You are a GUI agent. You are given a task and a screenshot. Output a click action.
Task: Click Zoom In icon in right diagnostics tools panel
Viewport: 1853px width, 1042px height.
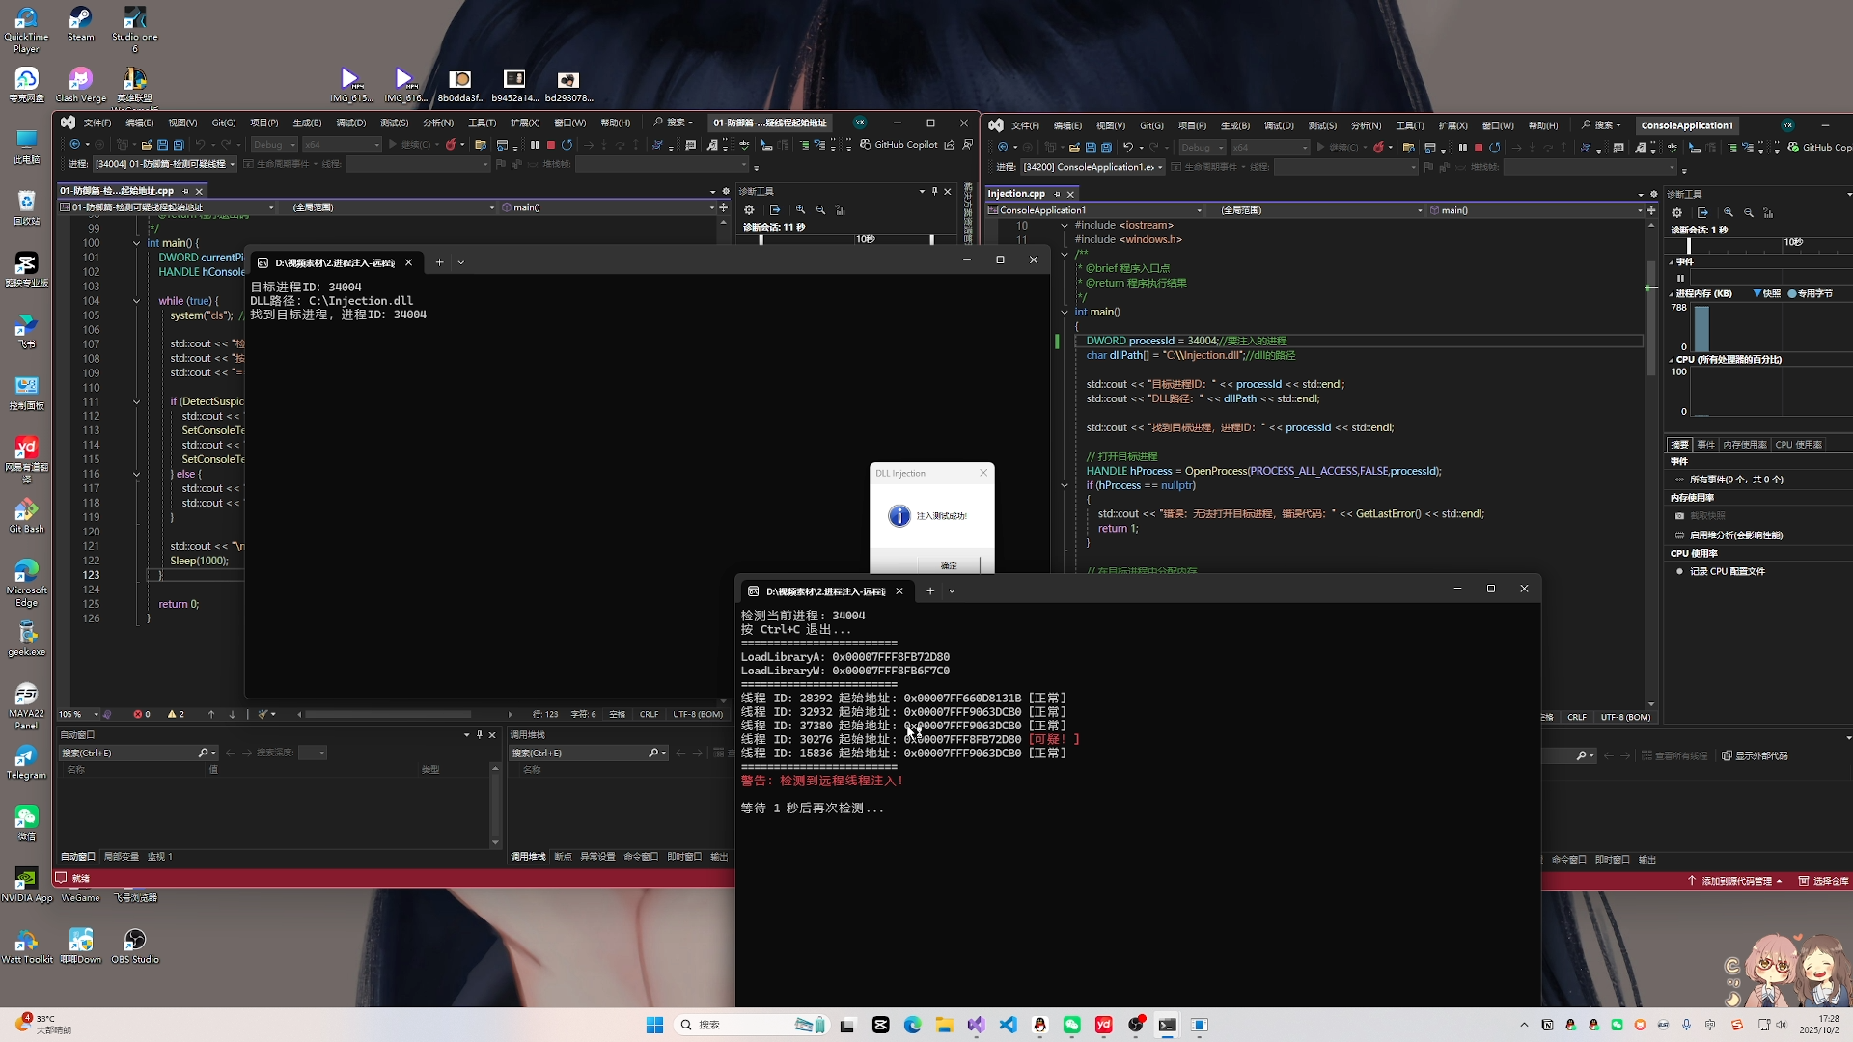pos(1729,213)
